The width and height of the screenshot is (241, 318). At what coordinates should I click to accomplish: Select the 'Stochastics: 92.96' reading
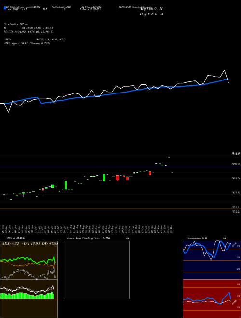pyautogui.click(x=16, y=24)
